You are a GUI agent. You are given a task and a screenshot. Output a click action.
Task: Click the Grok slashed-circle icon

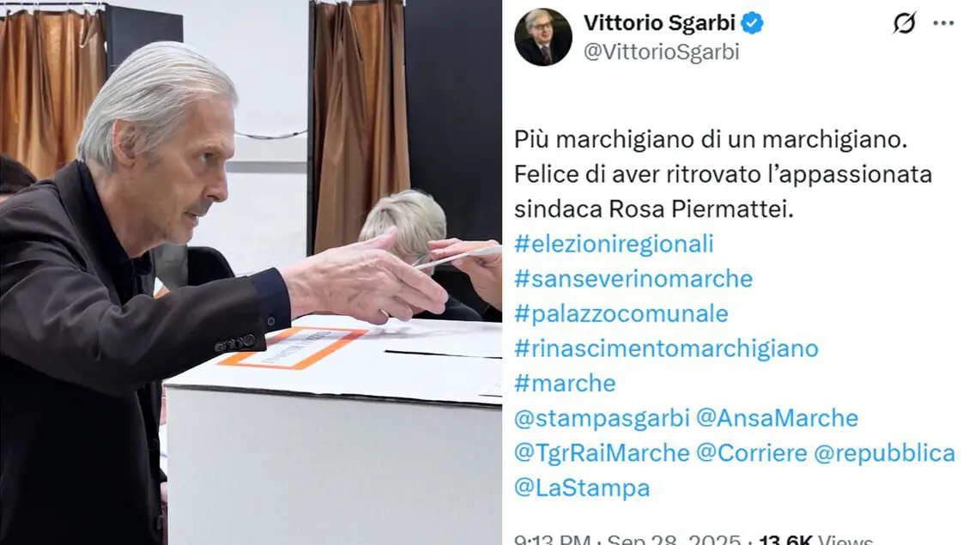[904, 23]
